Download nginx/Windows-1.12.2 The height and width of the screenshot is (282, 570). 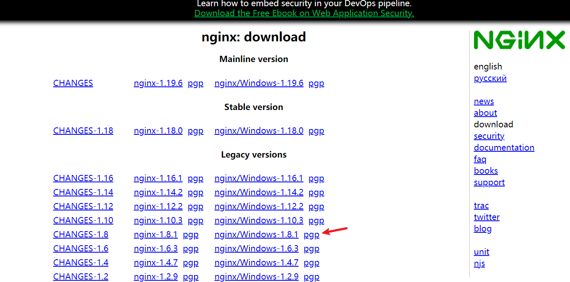tap(259, 206)
